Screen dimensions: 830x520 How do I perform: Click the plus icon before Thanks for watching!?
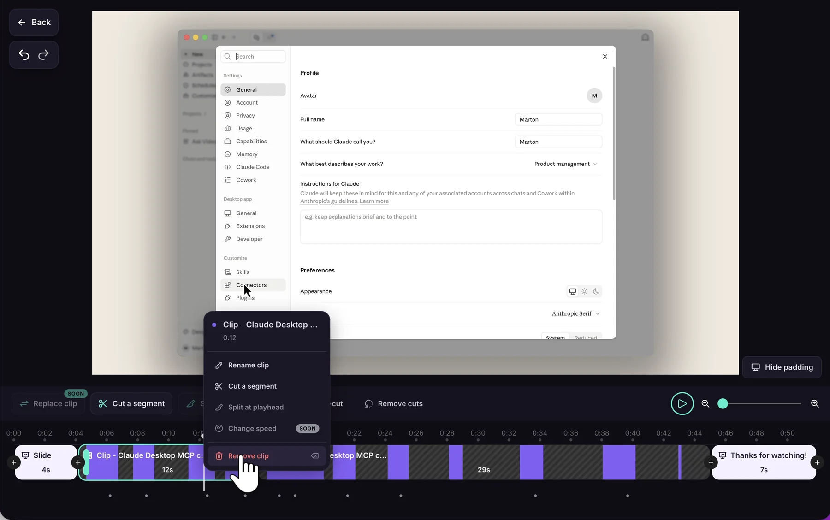point(711,462)
